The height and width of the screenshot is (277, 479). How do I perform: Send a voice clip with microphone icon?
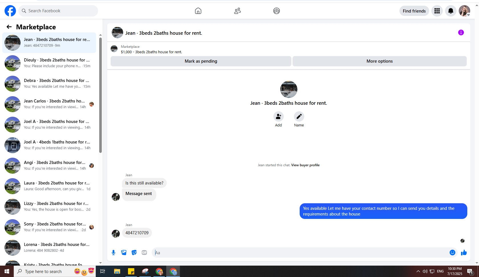click(113, 253)
